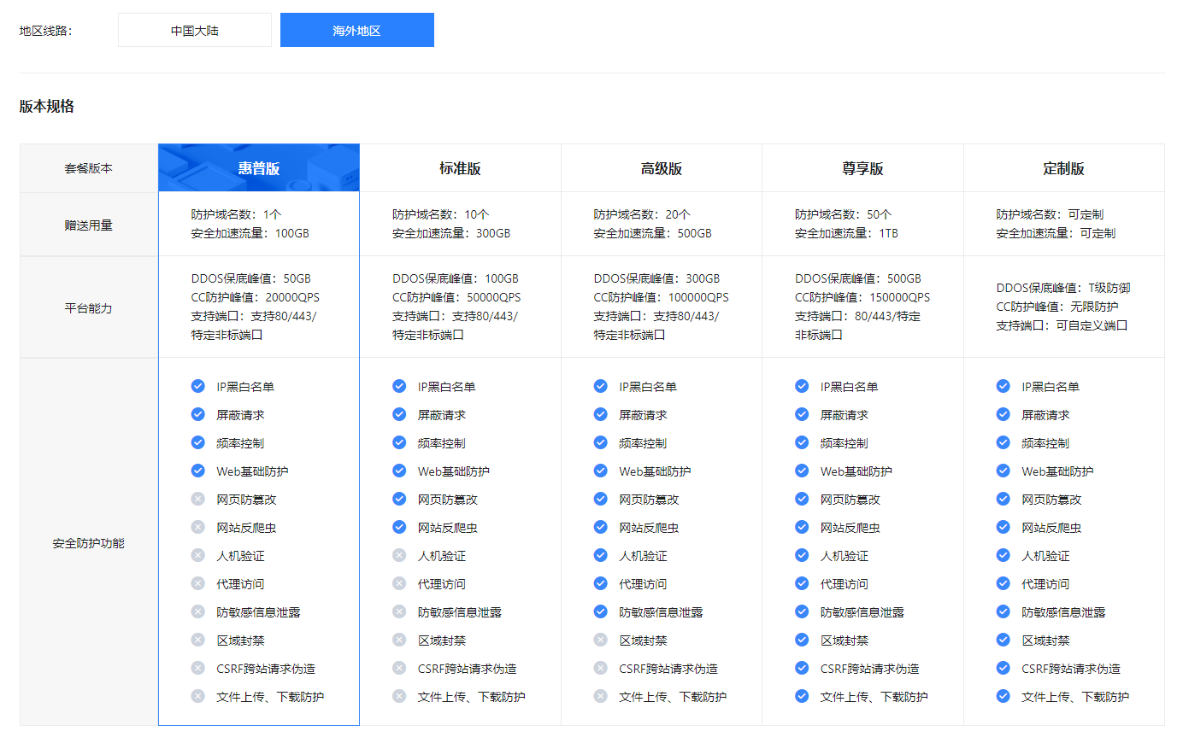Click the blue check beside IP黑白名单 in 惠普版

(x=198, y=386)
